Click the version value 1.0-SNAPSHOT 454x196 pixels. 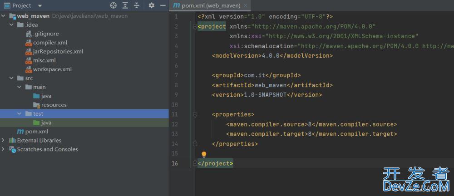pos(265,95)
